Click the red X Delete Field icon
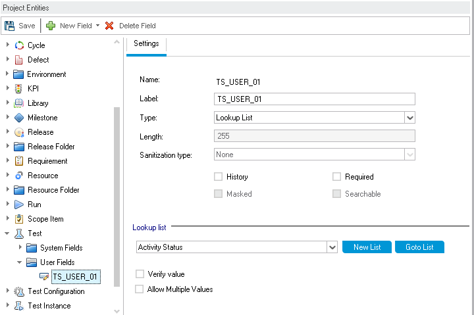 109,26
